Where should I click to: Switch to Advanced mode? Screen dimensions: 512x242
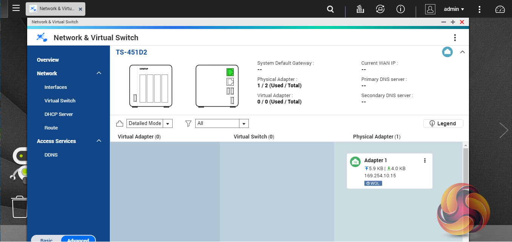[78, 239]
